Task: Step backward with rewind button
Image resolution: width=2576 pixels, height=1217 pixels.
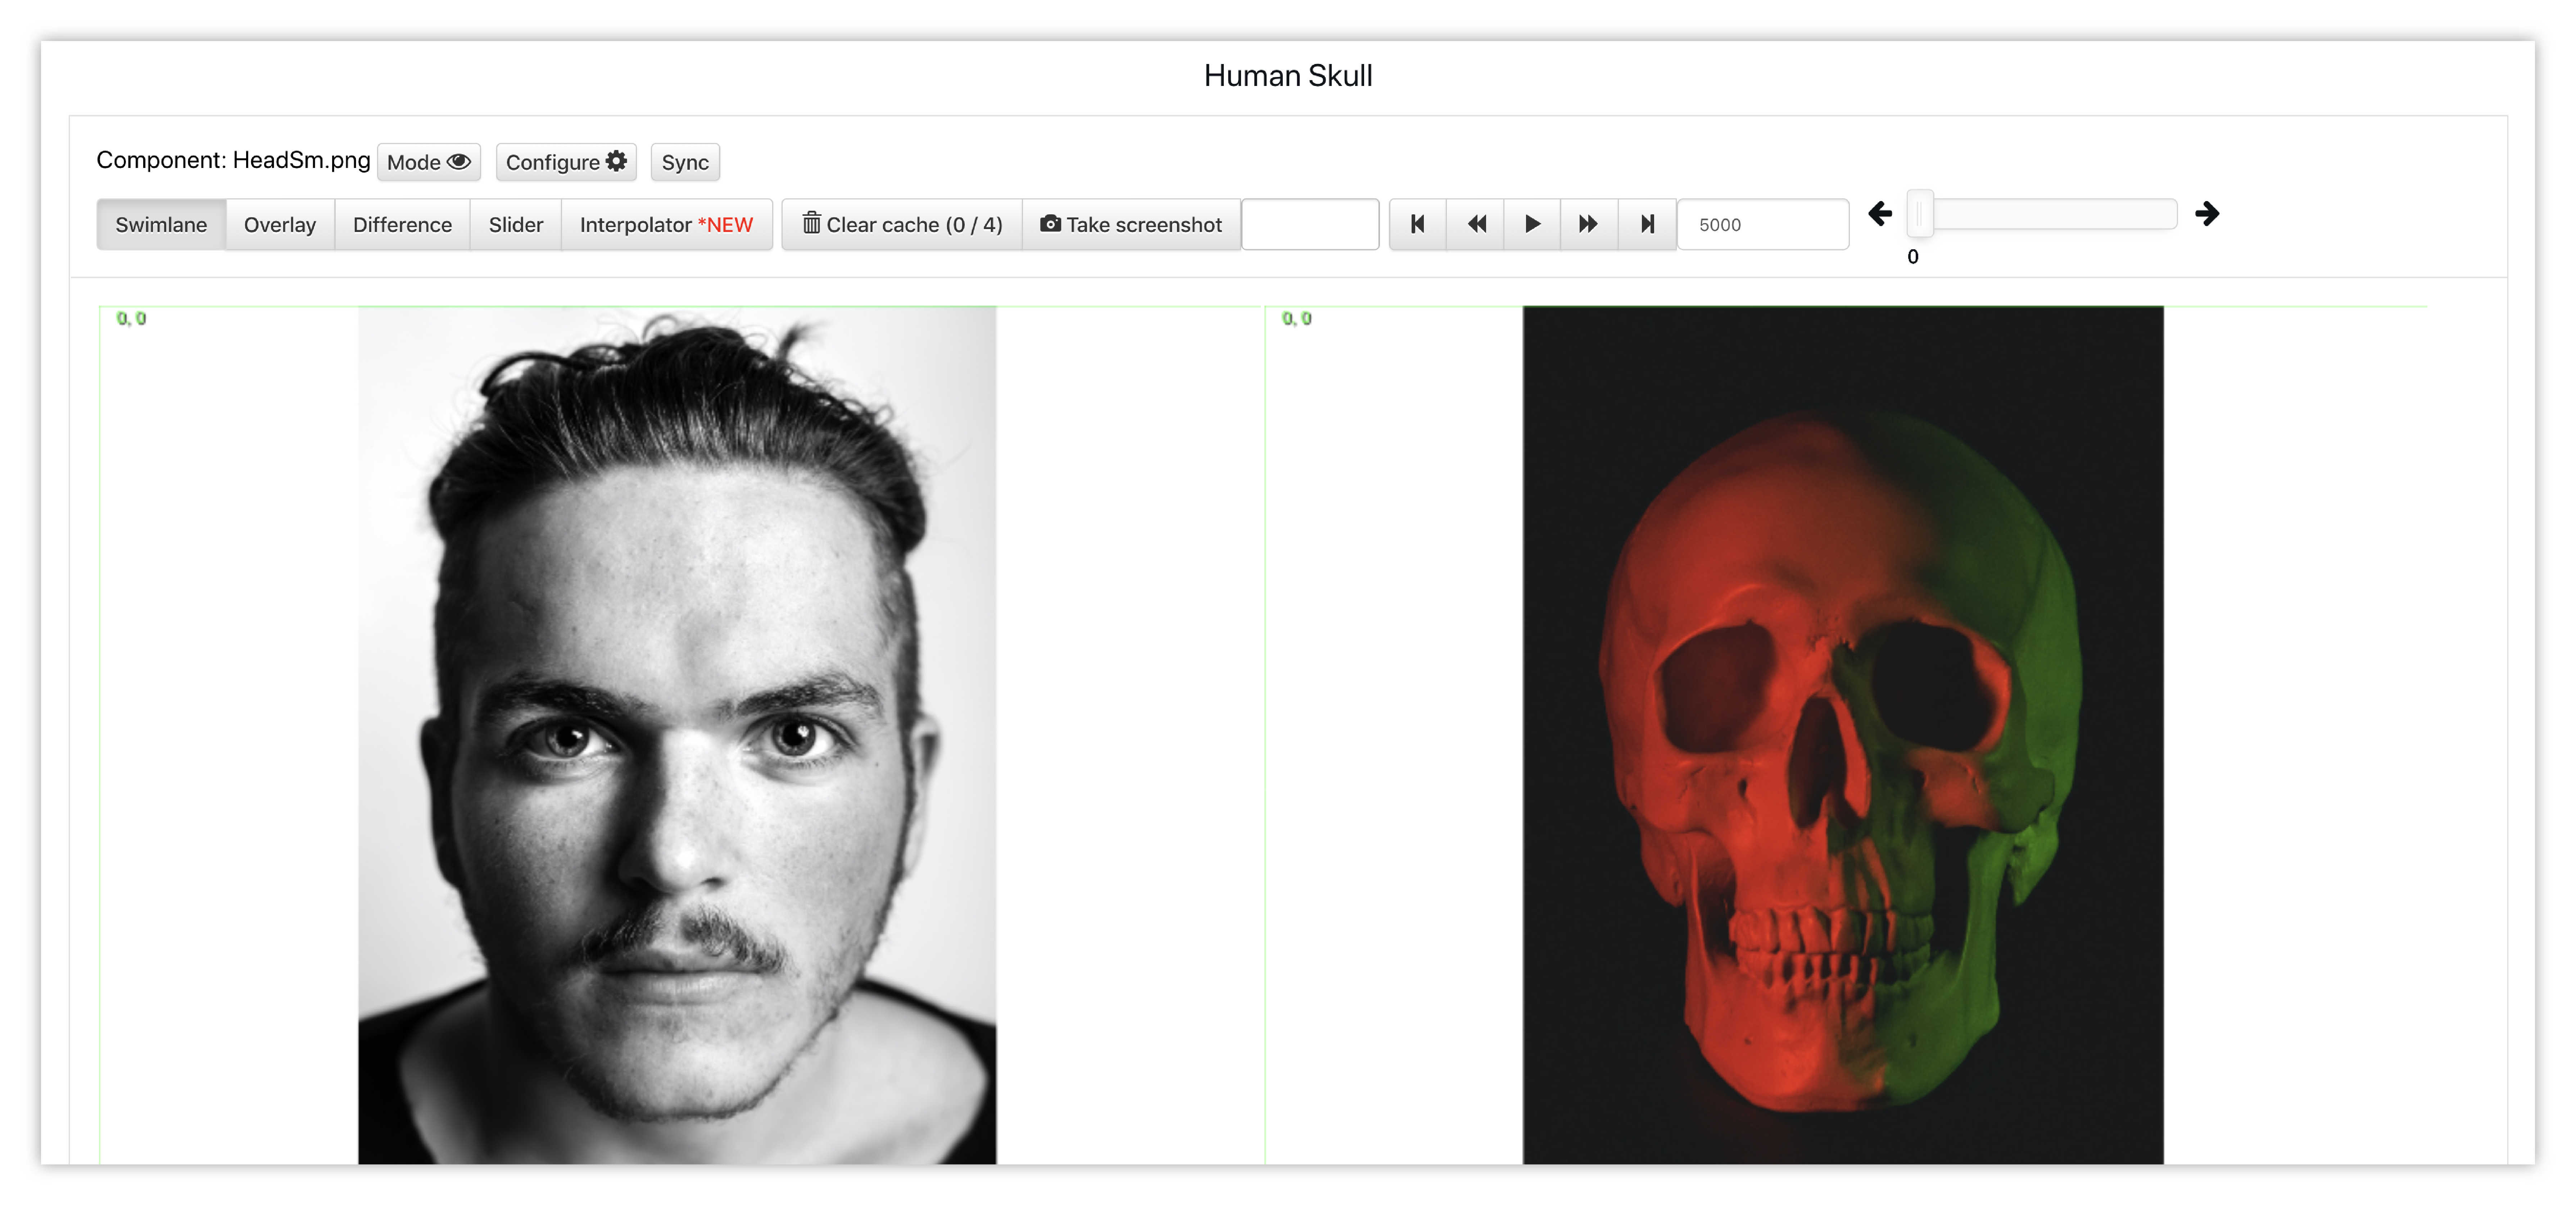Action: (1476, 225)
